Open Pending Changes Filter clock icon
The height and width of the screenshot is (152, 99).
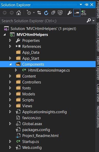29,13
